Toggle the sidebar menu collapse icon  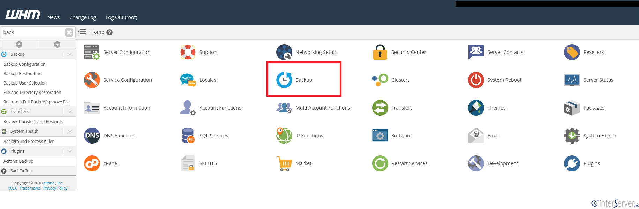(82, 32)
